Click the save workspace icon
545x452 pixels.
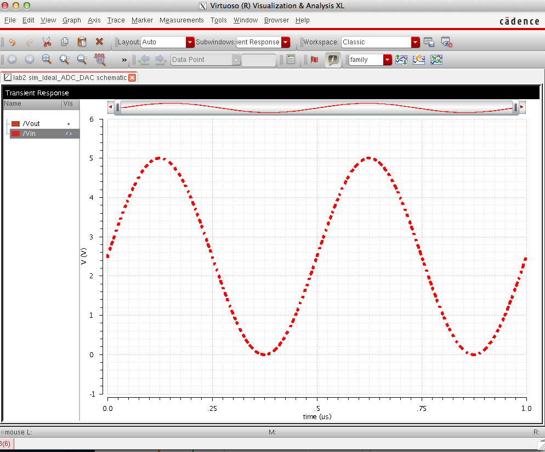pos(429,42)
